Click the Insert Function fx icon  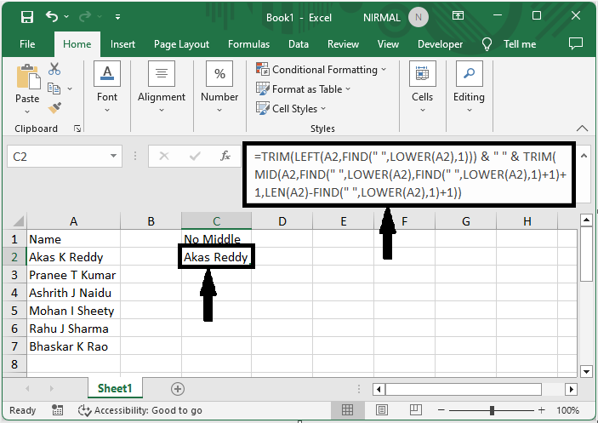coord(225,157)
